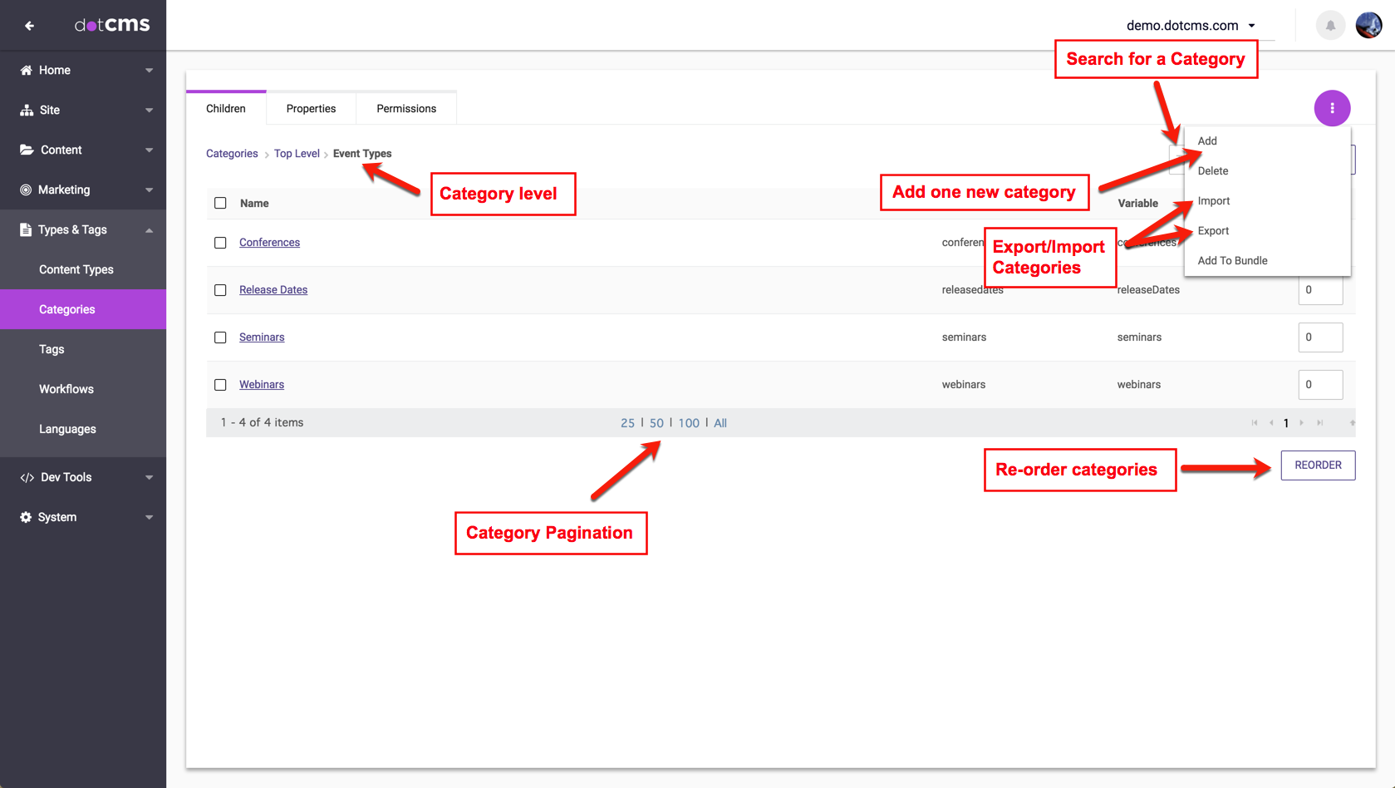Collapse the Types & Tags section
1395x788 pixels.
coord(149,230)
